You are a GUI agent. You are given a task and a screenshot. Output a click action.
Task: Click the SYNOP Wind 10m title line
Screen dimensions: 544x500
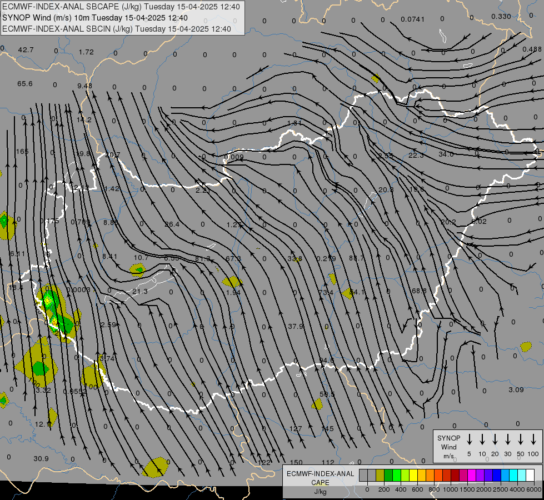click(x=95, y=18)
